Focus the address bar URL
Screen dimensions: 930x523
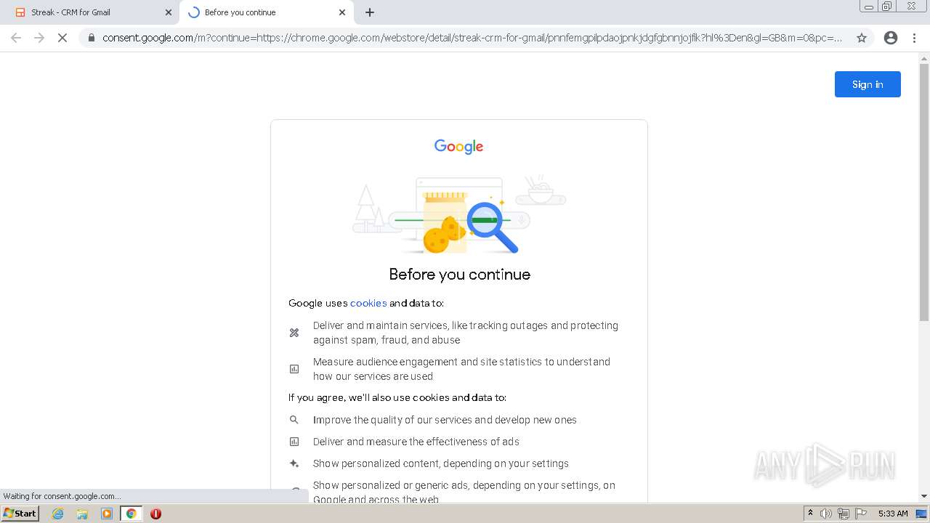tap(472, 38)
